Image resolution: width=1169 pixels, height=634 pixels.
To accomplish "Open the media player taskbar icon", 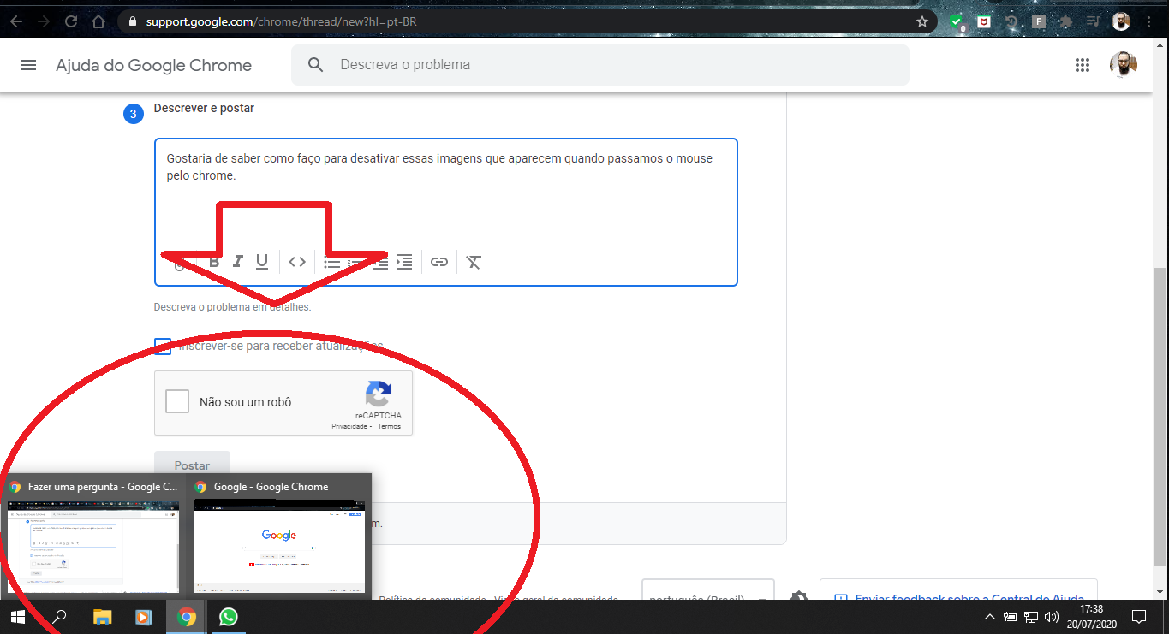I will coord(144,616).
